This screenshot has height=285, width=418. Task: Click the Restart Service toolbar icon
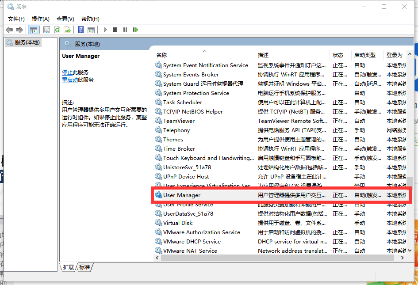pos(135,30)
